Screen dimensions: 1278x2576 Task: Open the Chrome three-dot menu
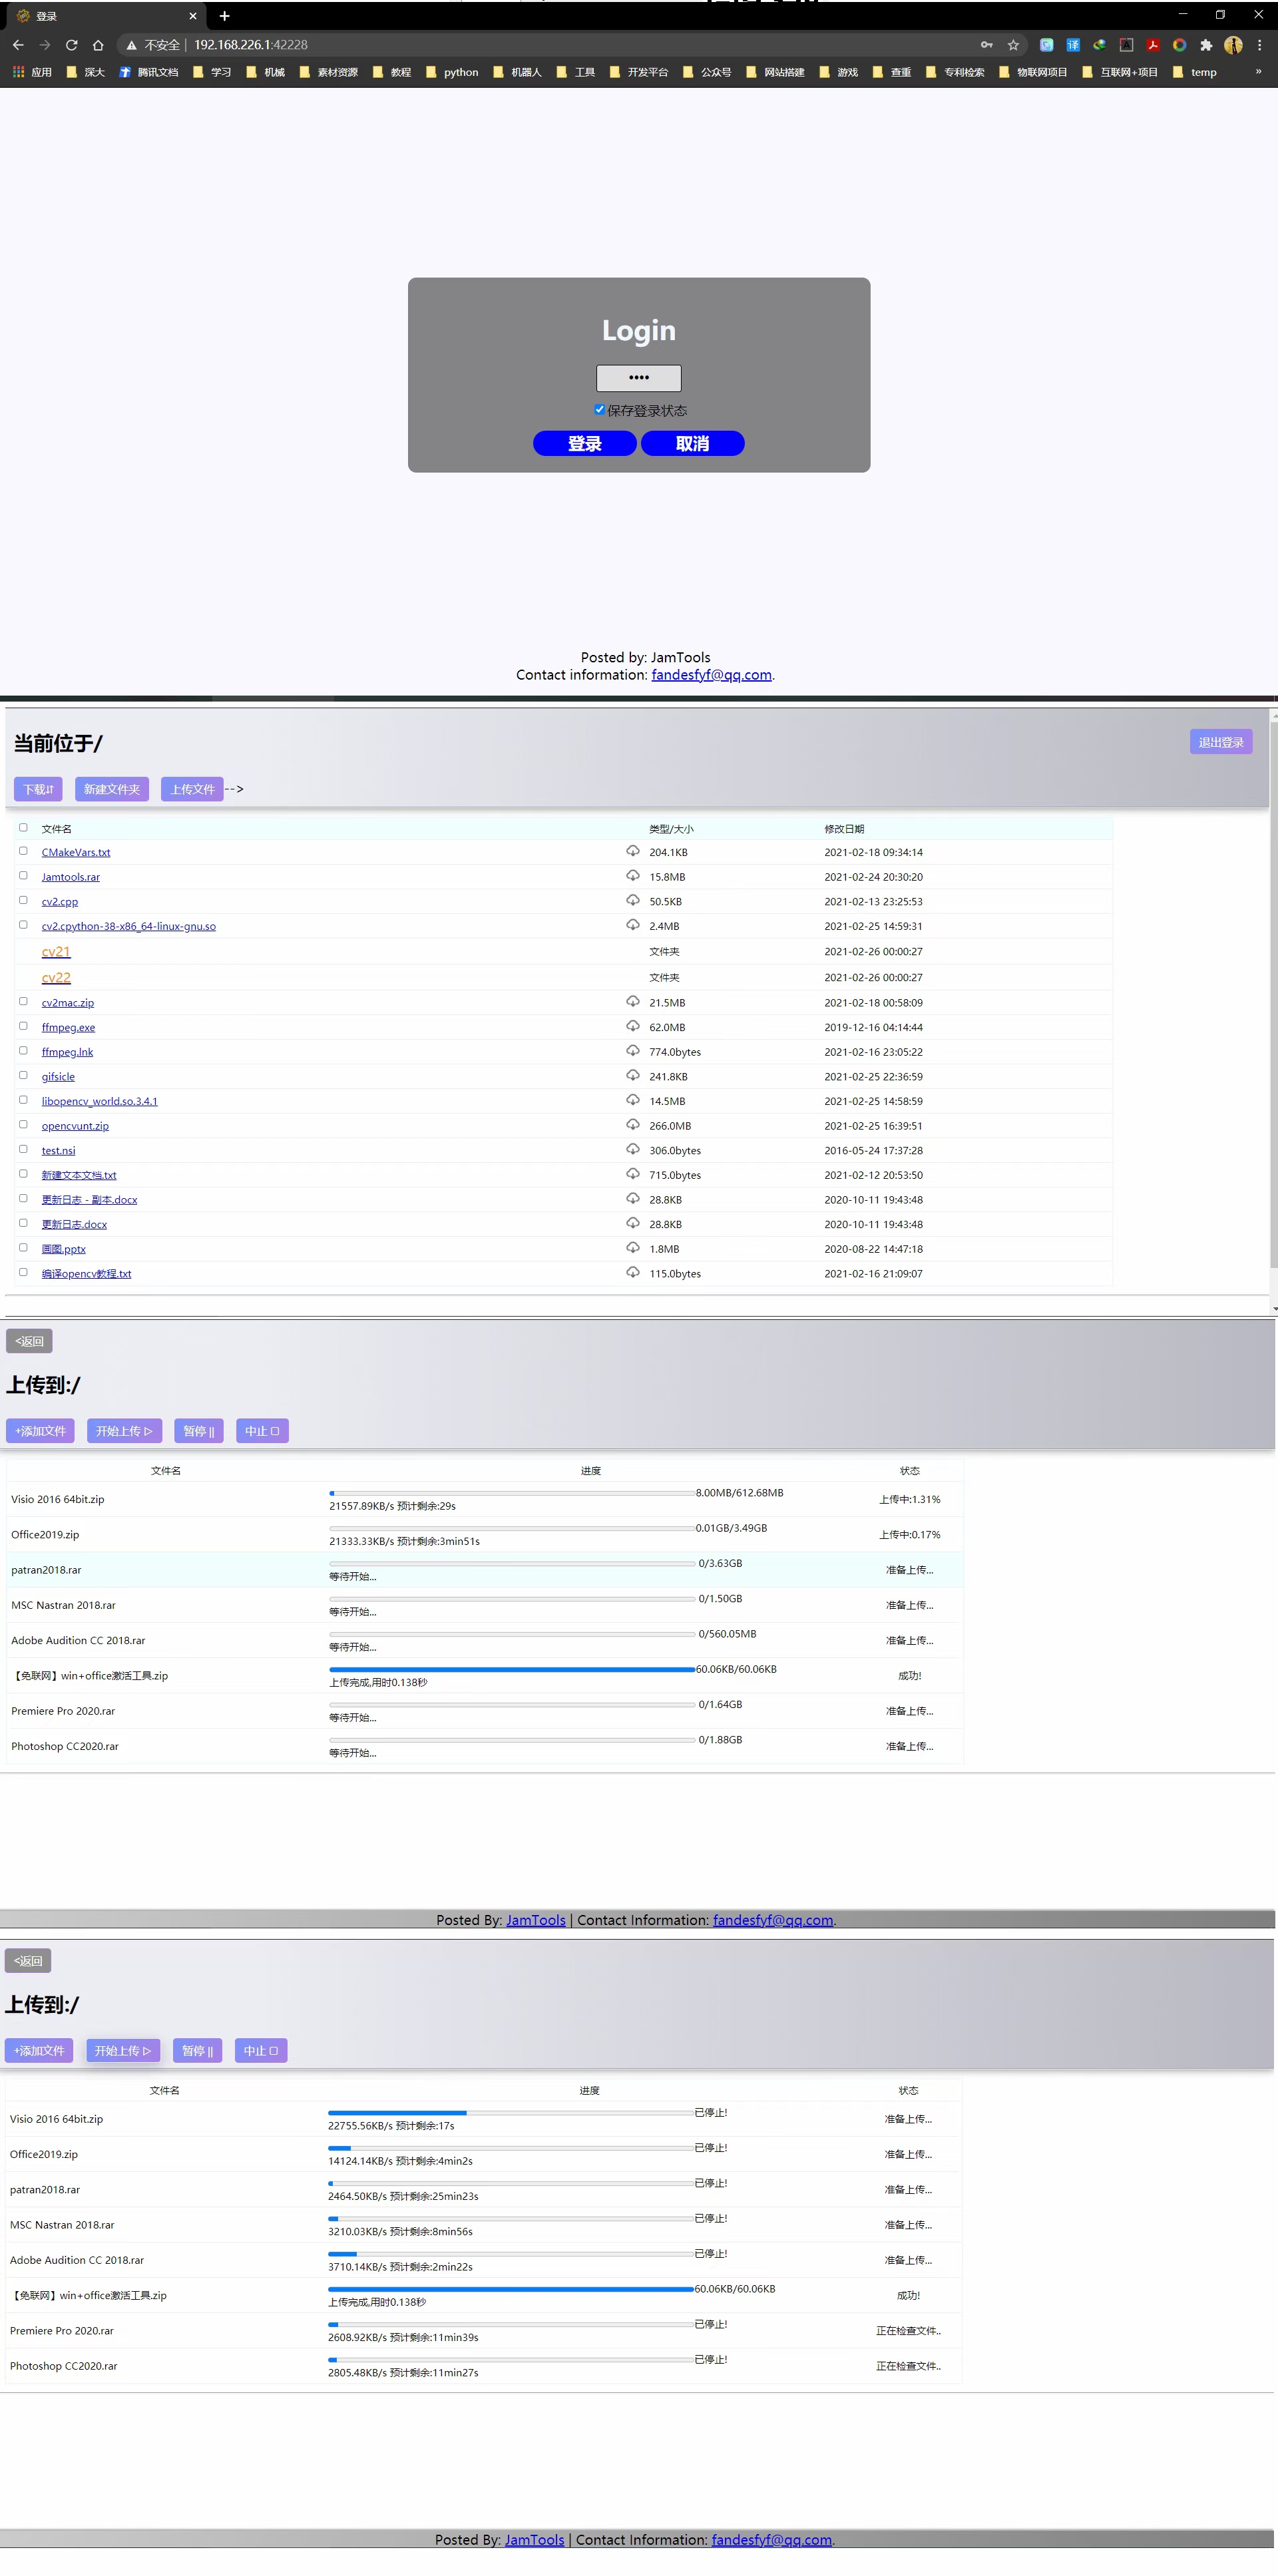(x=1259, y=45)
